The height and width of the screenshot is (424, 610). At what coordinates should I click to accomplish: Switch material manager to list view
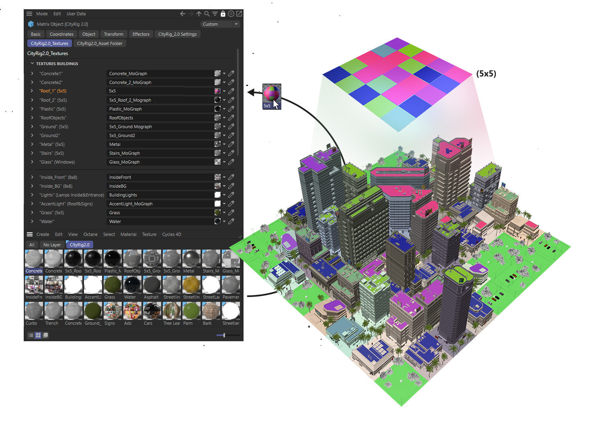[x=31, y=335]
